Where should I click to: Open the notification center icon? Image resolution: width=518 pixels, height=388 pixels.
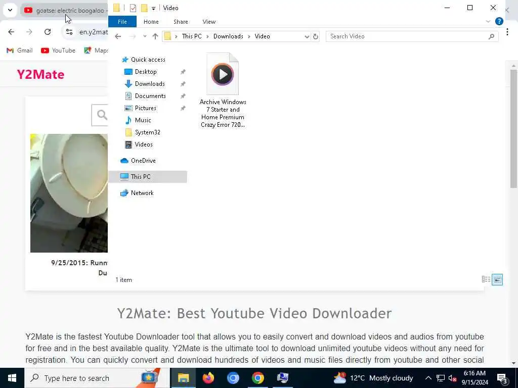pos(502,378)
